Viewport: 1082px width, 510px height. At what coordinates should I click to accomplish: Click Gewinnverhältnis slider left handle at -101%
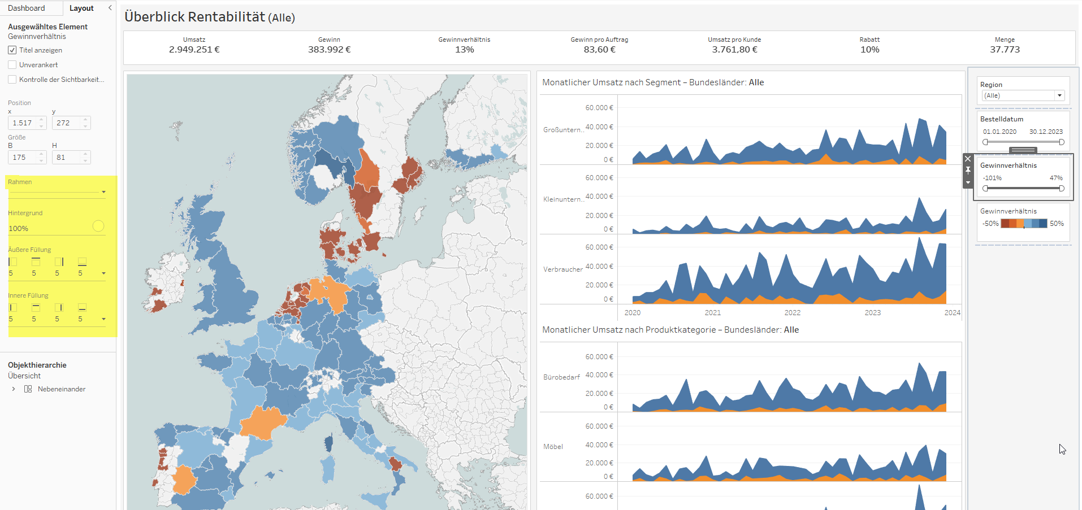pos(986,189)
